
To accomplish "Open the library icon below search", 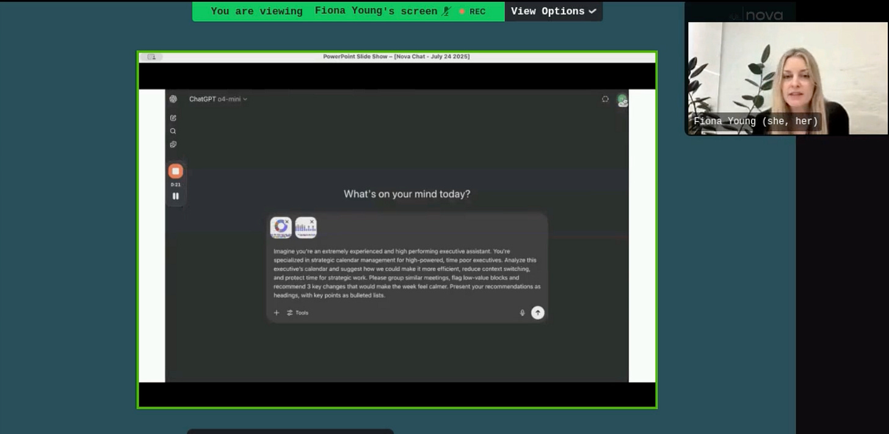I will 173,145.
